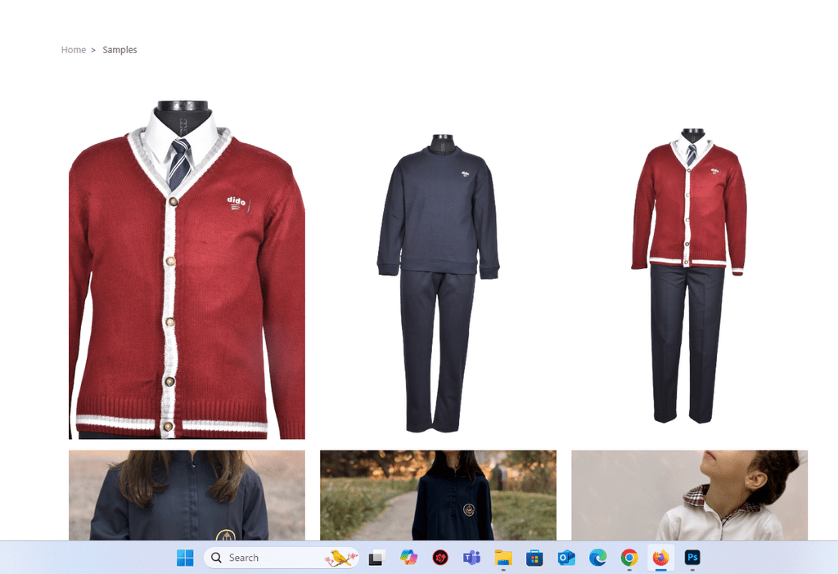
Task: Open the girl on park path photo
Action: 439,495
